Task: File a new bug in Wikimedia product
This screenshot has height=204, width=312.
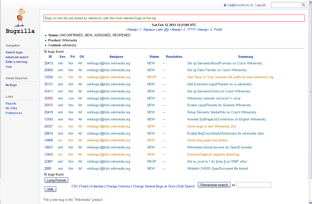Action: click(73, 200)
